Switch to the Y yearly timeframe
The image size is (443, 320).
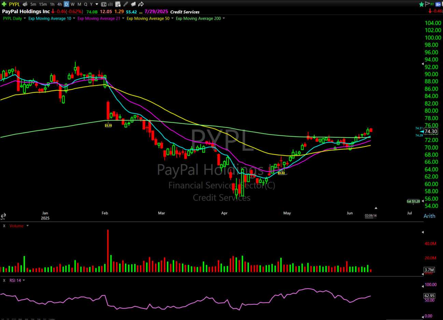point(91,4)
